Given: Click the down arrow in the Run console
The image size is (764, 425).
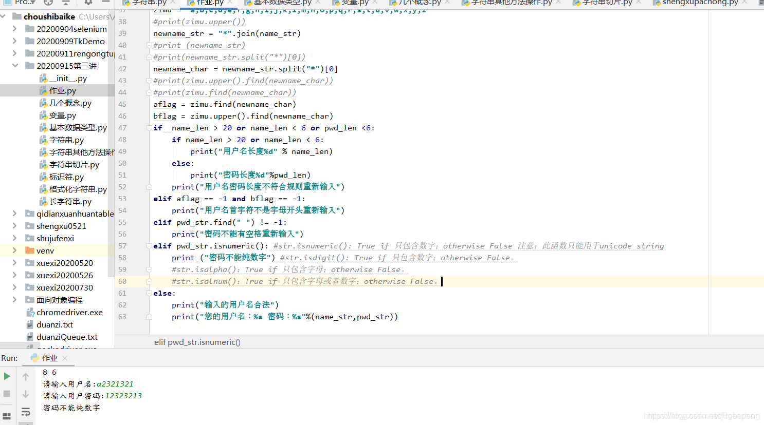Looking at the screenshot, I should 26,394.
